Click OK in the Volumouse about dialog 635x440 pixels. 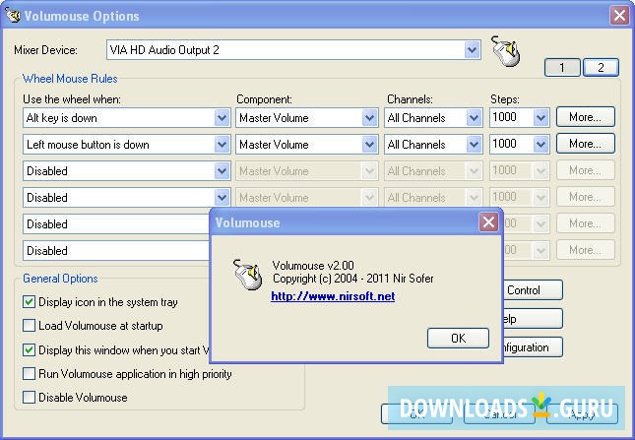click(458, 338)
